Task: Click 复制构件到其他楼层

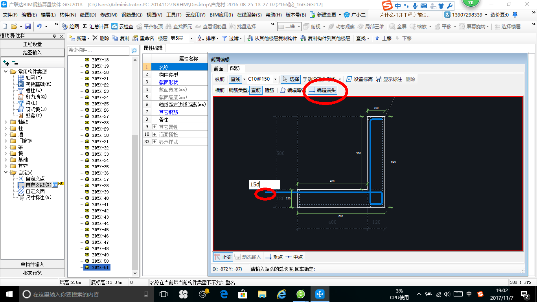Action: click(x=325, y=38)
